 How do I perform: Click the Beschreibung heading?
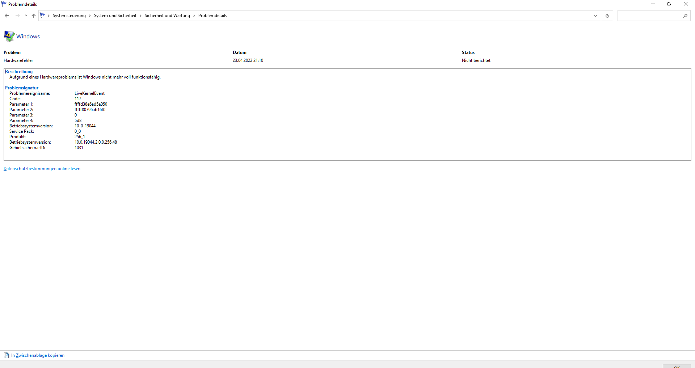pyautogui.click(x=19, y=72)
